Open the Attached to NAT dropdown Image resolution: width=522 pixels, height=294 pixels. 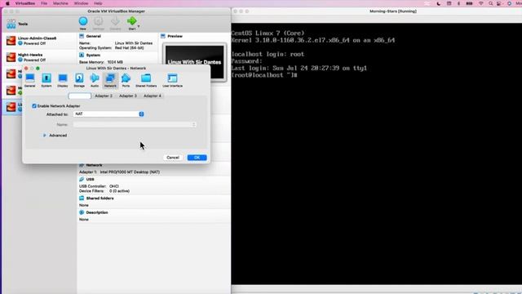pyautogui.click(x=108, y=114)
